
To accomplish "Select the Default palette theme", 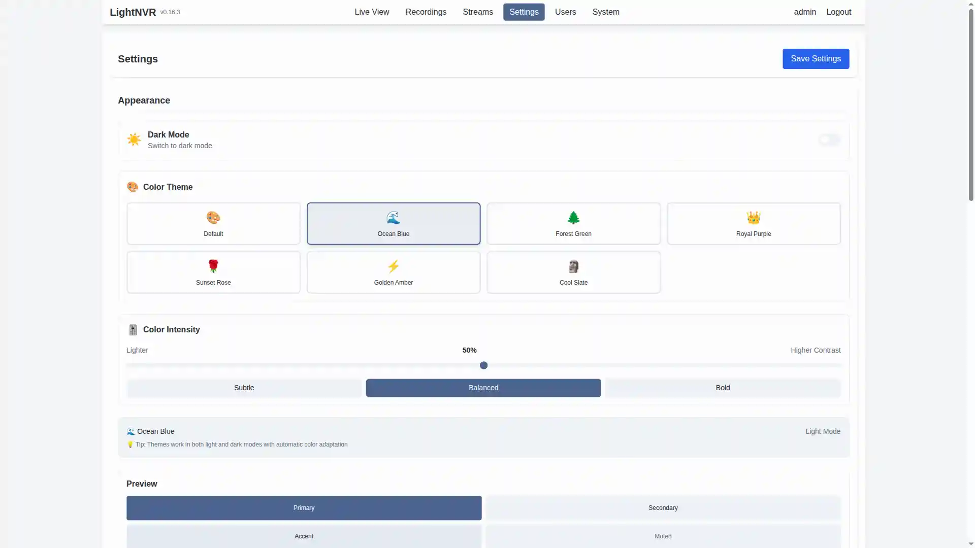I will pos(213,217).
